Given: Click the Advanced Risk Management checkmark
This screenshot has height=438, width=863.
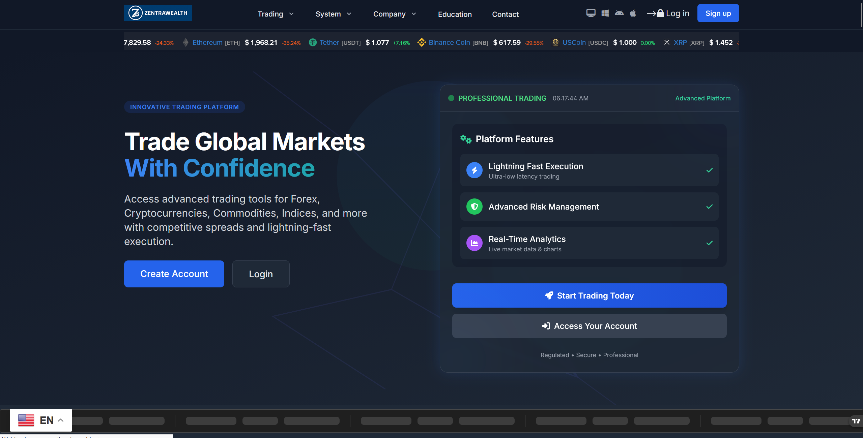Looking at the screenshot, I should pyautogui.click(x=709, y=207).
